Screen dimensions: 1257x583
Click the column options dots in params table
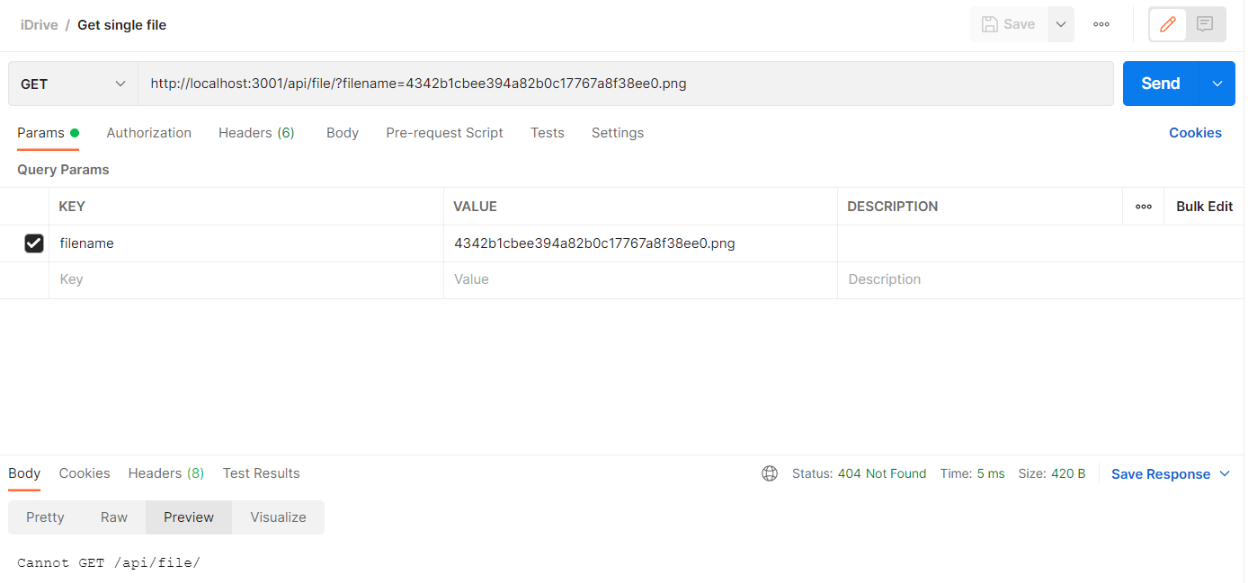pyautogui.click(x=1144, y=207)
